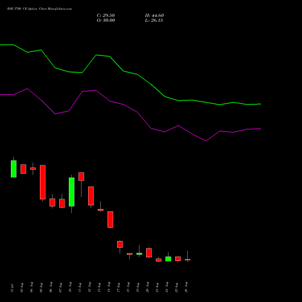Click the 20 Aug date axis label
This screenshot has height=302, width=302.
[x=147, y=288]
